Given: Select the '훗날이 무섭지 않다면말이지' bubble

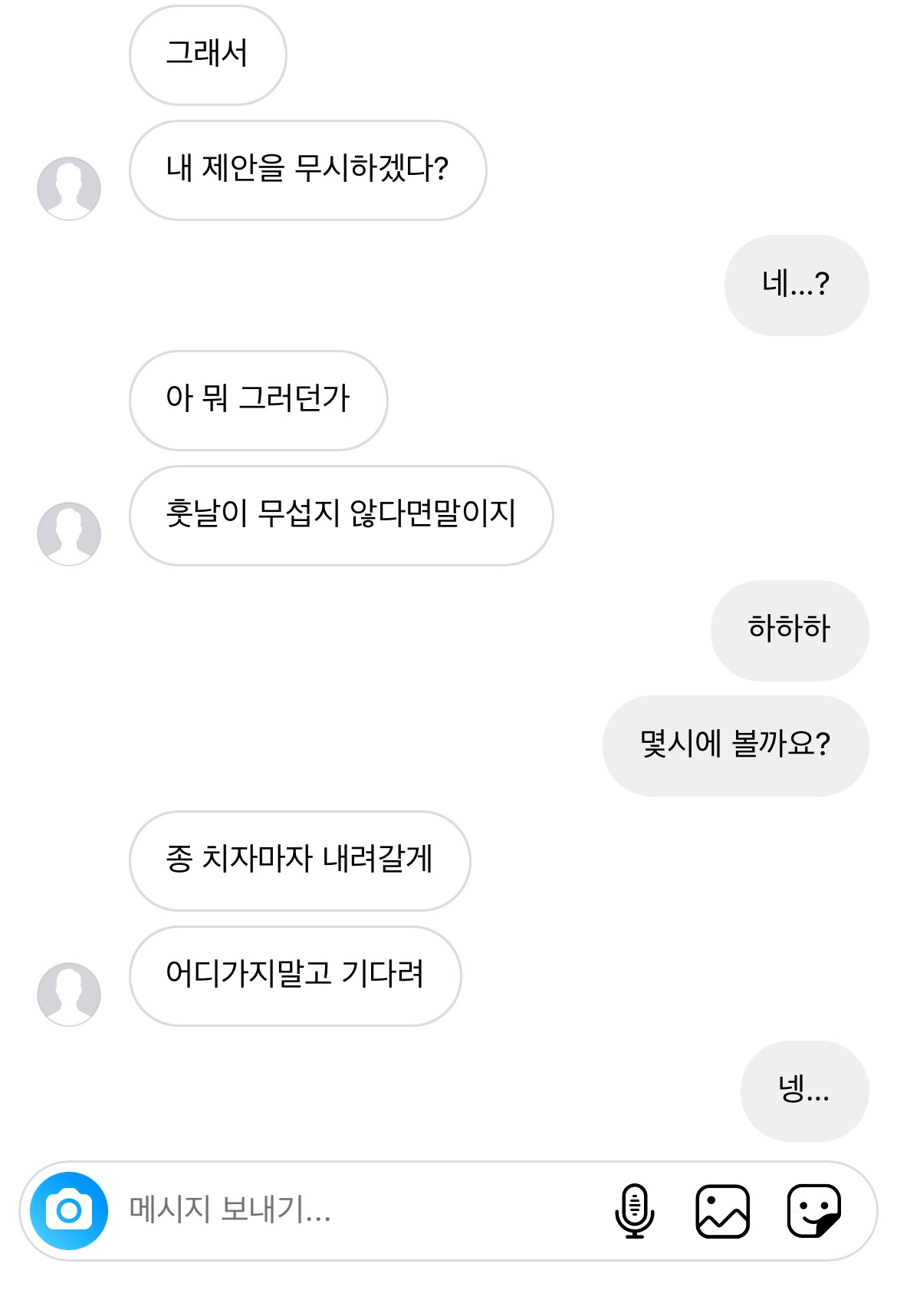Looking at the screenshot, I should (x=341, y=516).
